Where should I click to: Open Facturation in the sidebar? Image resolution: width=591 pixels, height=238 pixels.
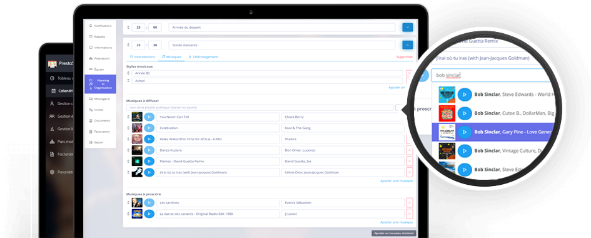click(x=100, y=132)
